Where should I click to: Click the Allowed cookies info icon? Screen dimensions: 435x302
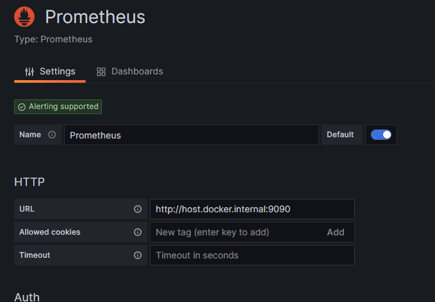click(x=138, y=232)
